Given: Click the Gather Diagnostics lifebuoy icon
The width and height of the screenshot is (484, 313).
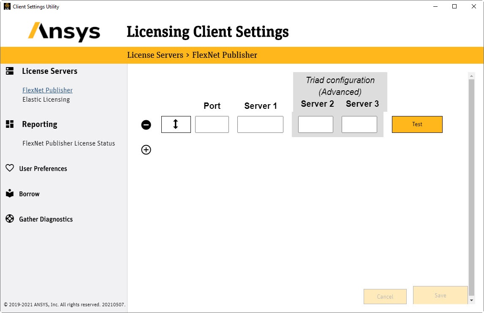Looking at the screenshot, I should [x=10, y=219].
